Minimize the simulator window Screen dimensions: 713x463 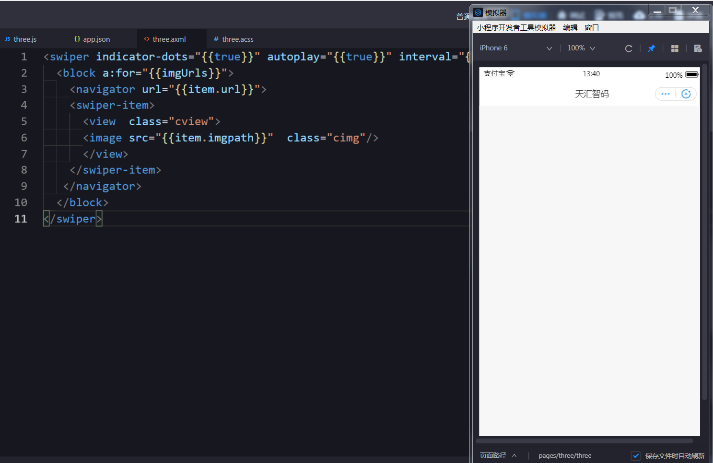[657, 11]
